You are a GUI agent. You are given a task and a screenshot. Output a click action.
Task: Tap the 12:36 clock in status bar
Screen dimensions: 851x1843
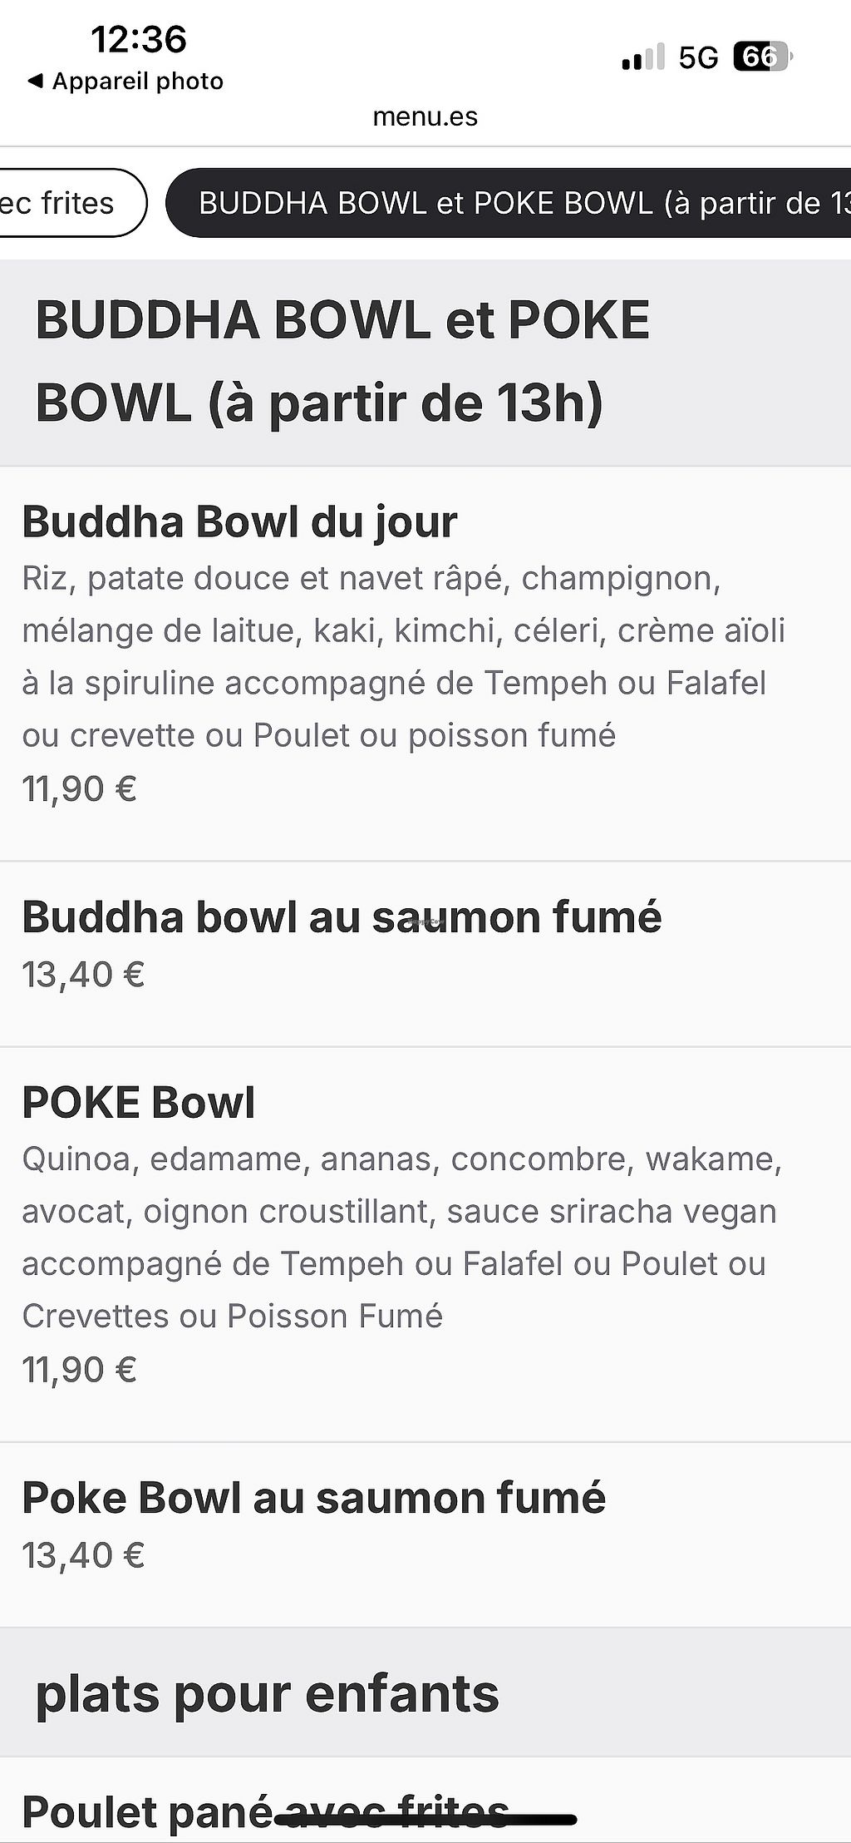pos(139,39)
